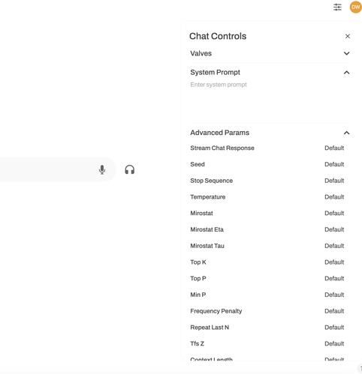
Task: Expand the Valves section
Action: pyautogui.click(x=270, y=53)
